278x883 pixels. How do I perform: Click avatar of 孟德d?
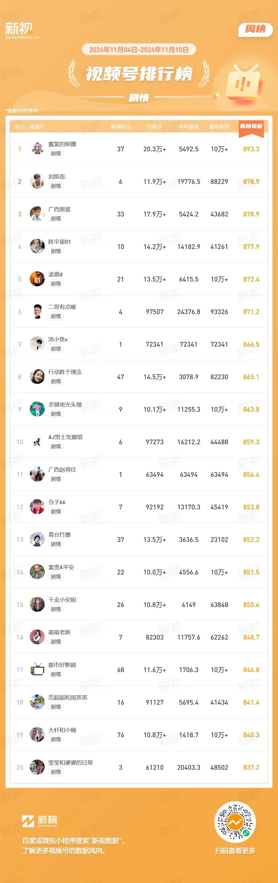click(x=37, y=279)
